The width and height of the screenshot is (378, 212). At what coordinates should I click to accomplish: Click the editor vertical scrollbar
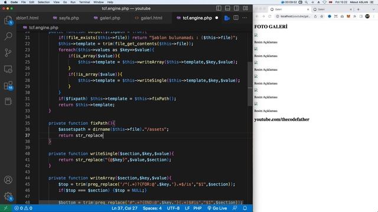pos(250,84)
